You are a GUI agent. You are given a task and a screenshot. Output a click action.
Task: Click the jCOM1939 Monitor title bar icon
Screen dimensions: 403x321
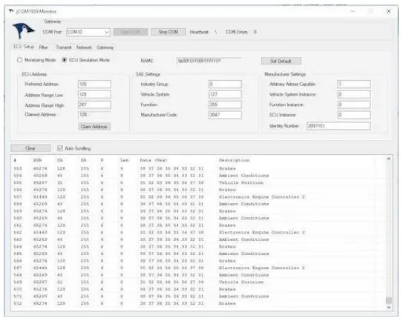pos(11,11)
